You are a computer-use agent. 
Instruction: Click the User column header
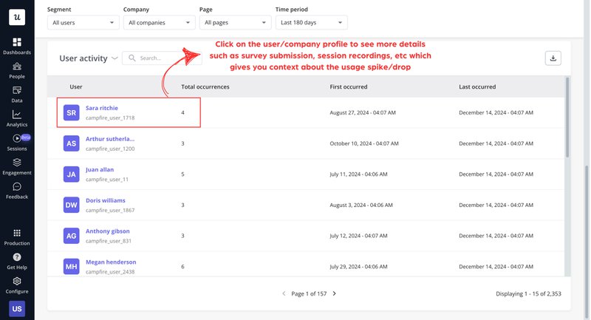(x=76, y=86)
